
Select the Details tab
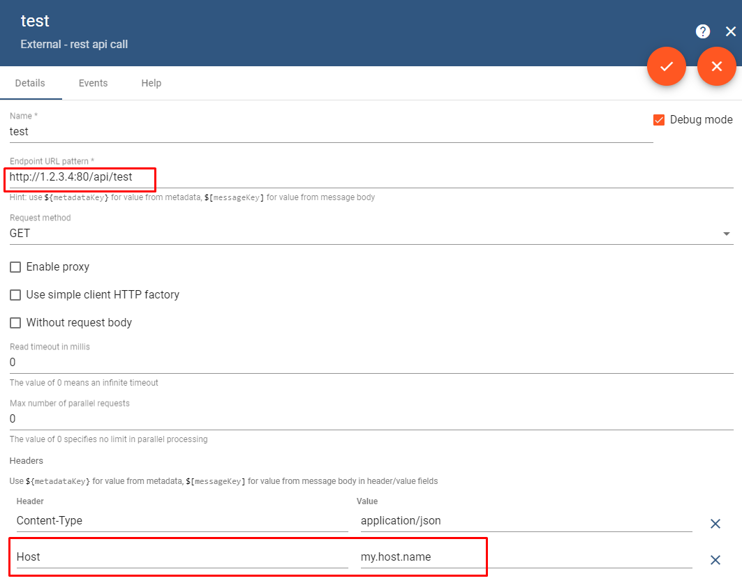[x=31, y=82]
